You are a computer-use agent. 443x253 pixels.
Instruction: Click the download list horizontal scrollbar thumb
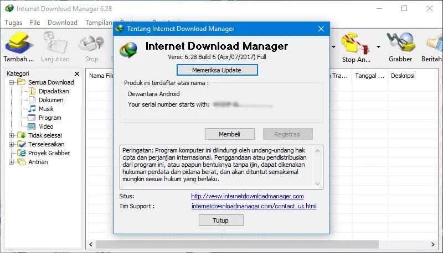pos(238,244)
